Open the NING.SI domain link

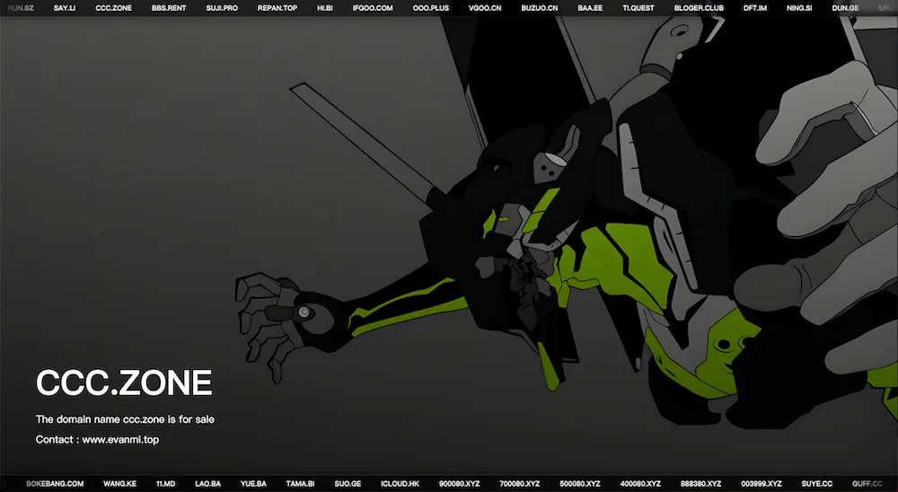tap(799, 8)
